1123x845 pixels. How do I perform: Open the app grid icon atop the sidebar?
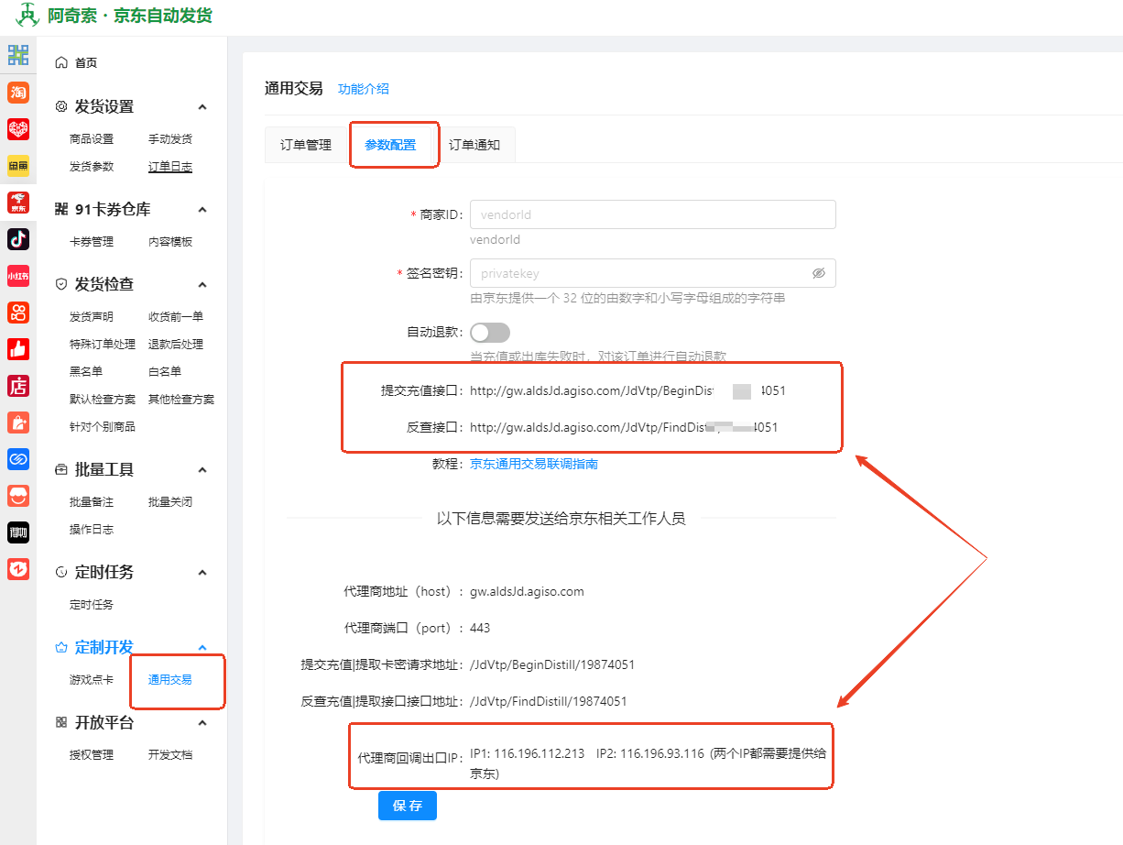pyautogui.click(x=18, y=55)
